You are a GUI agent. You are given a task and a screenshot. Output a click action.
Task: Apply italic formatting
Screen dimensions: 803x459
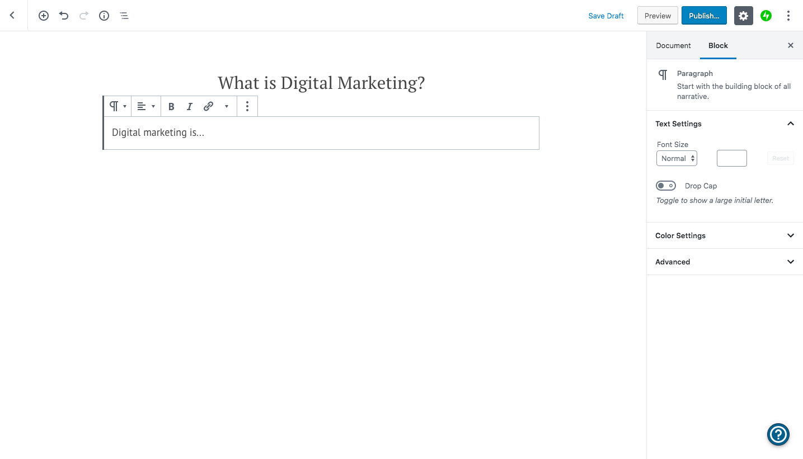coord(190,106)
